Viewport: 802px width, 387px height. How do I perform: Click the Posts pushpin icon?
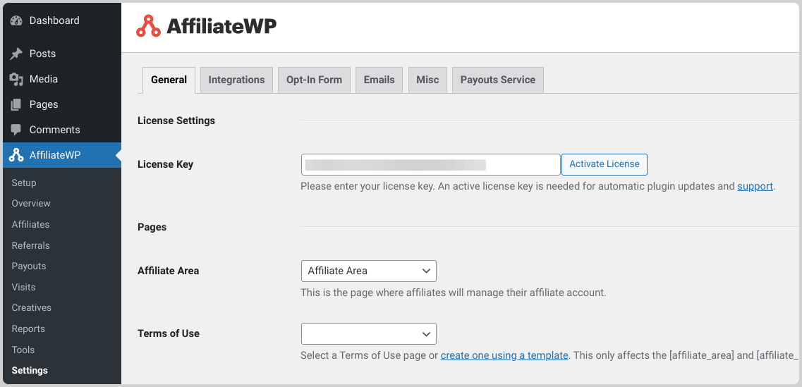coord(16,54)
